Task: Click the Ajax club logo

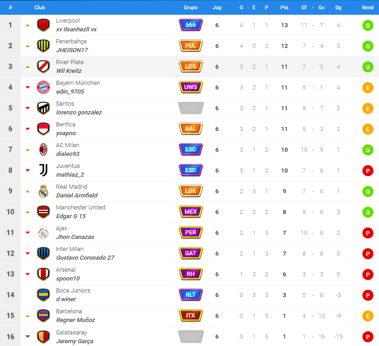Action: click(43, 233)
